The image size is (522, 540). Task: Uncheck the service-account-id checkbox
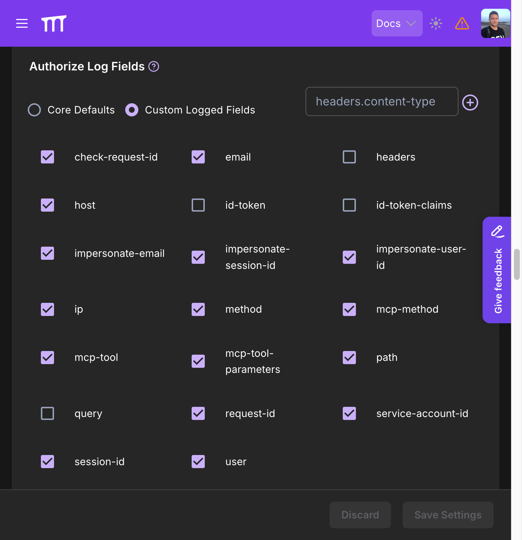(x=349, y=413)
